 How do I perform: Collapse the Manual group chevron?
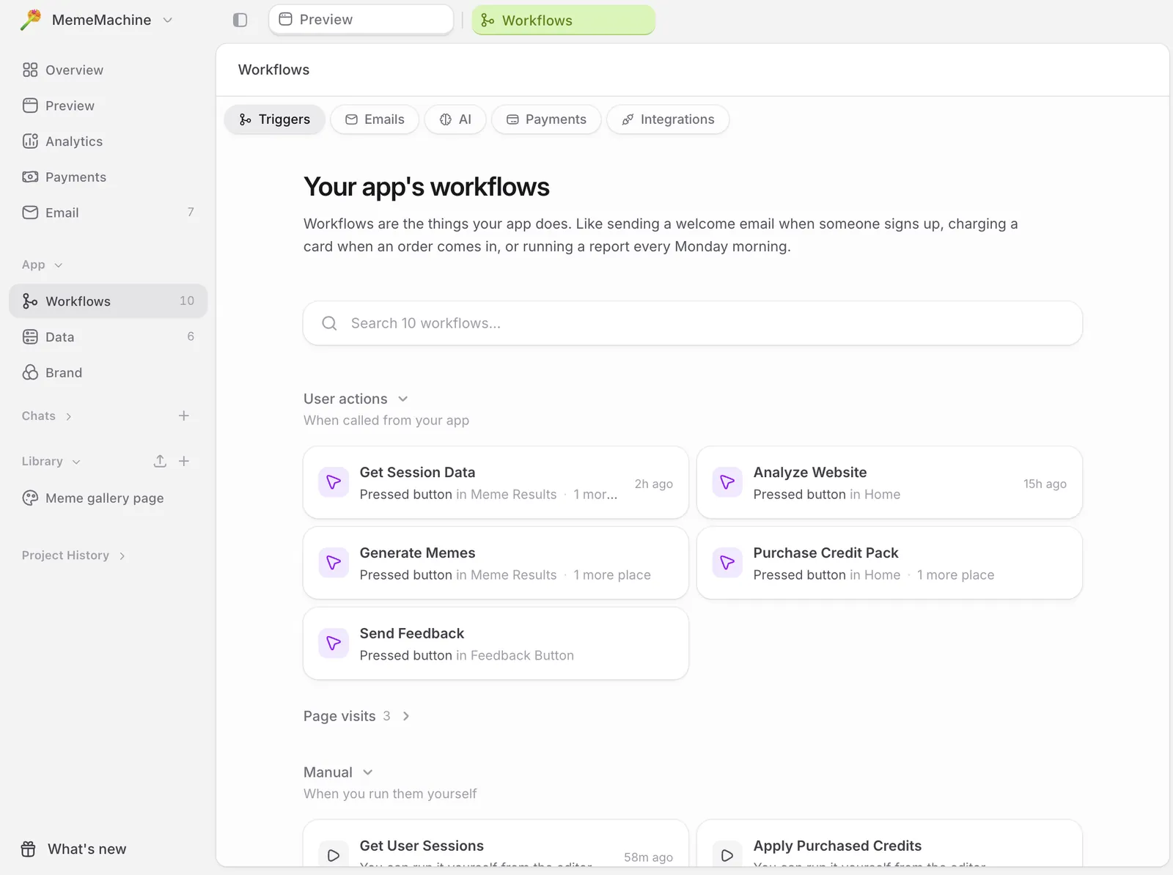[x=368, y=772]
